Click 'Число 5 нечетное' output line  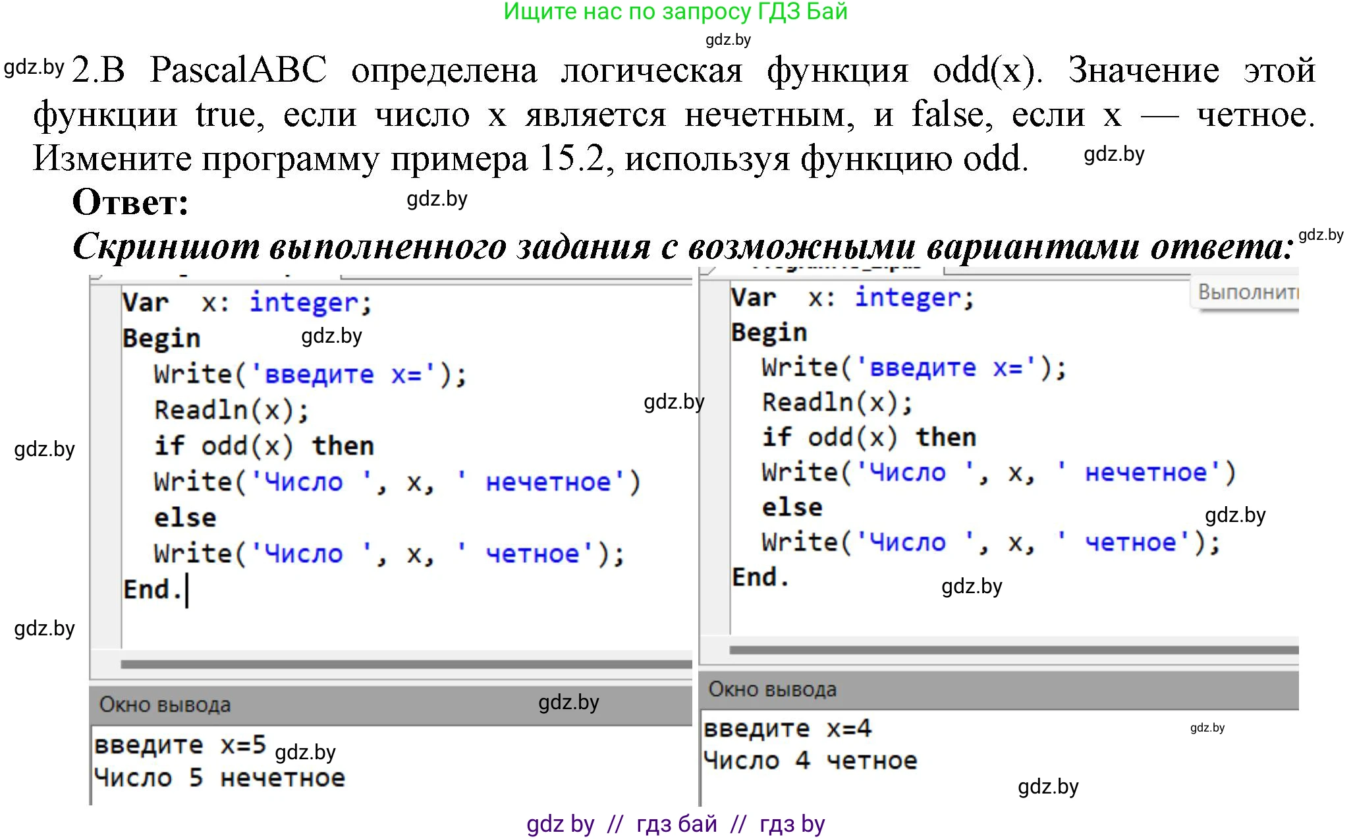(x=219, y=778)
